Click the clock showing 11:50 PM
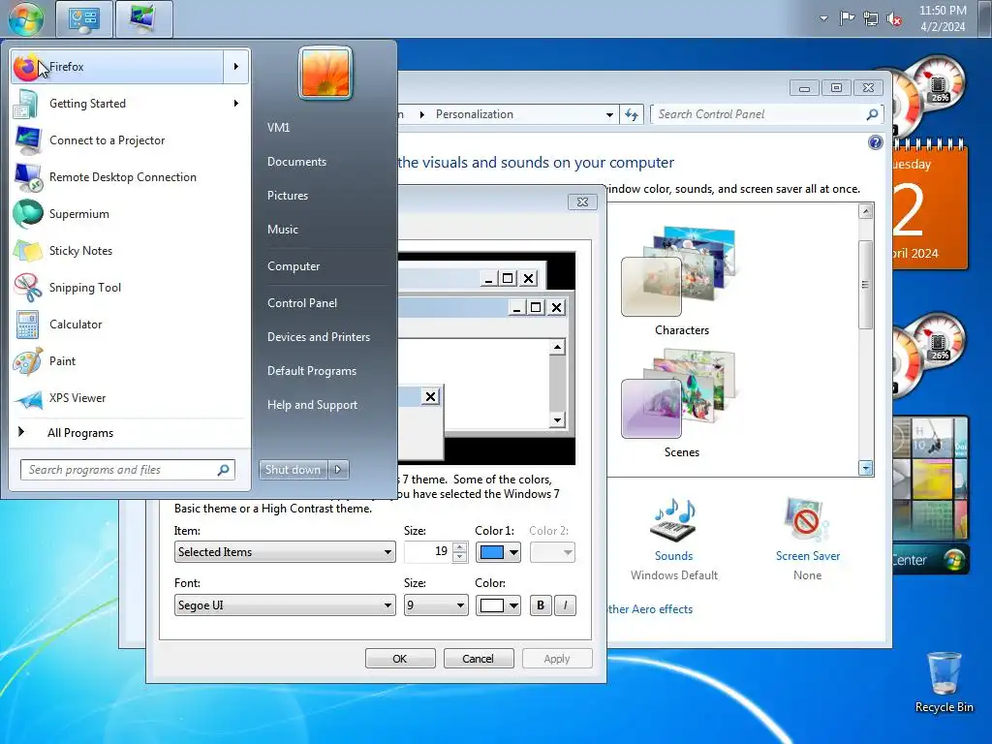Viewport: 992px width, 744px height. (943, 18)
